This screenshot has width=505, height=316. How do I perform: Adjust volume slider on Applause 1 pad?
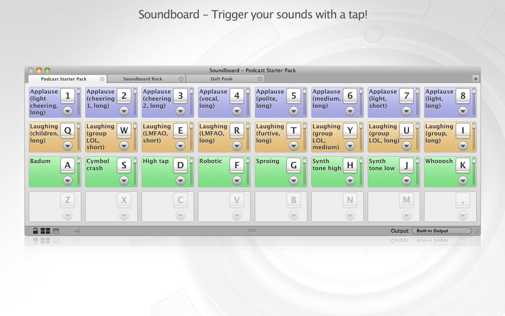point(79,102)
